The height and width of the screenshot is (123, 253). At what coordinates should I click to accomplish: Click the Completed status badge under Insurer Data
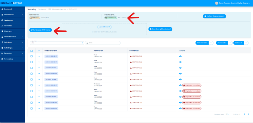[x=111, y=18]
